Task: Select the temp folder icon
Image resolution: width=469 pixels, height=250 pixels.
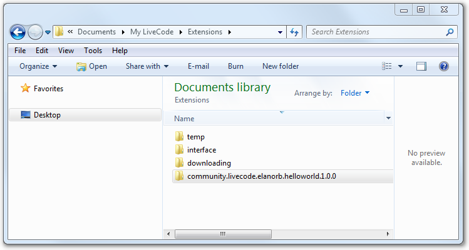Action: point(179,137)
